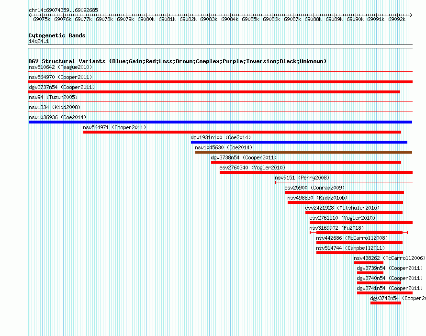This screenshot has width=426, height=336.
Task: Click the 69092k ruler position
Action: [397, 19]
